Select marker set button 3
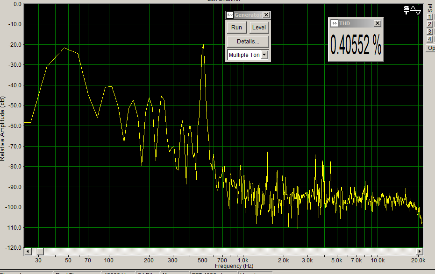435x274 pixels. pyautogui.click(x=430, y=32)
